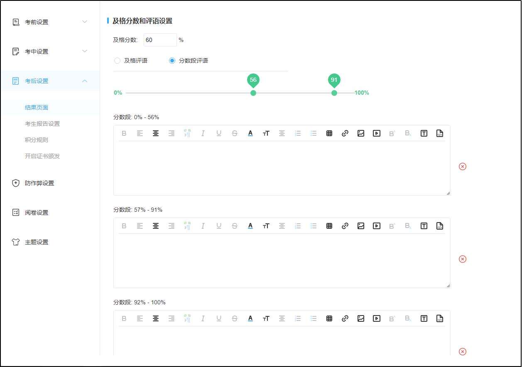The image size is (522, 367).
Task: Go to 积分规则 settings
Action: pyautogui.click(x=37, y=140)
